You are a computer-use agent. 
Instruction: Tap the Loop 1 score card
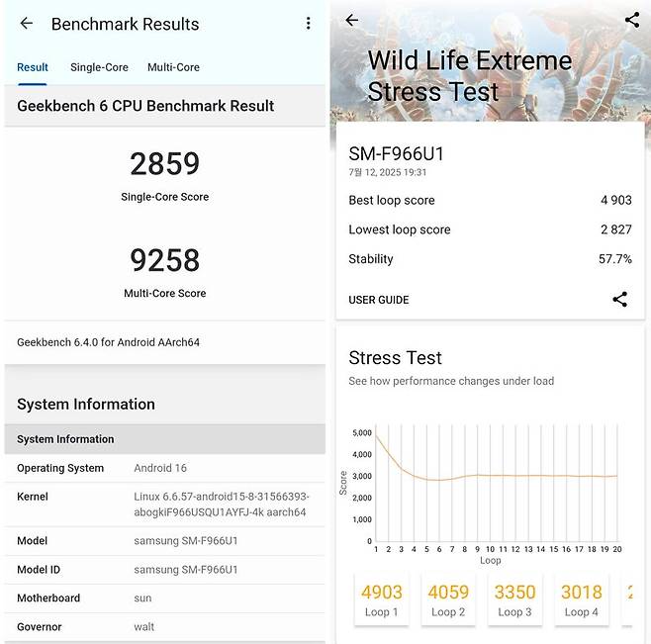pos(382,598)
